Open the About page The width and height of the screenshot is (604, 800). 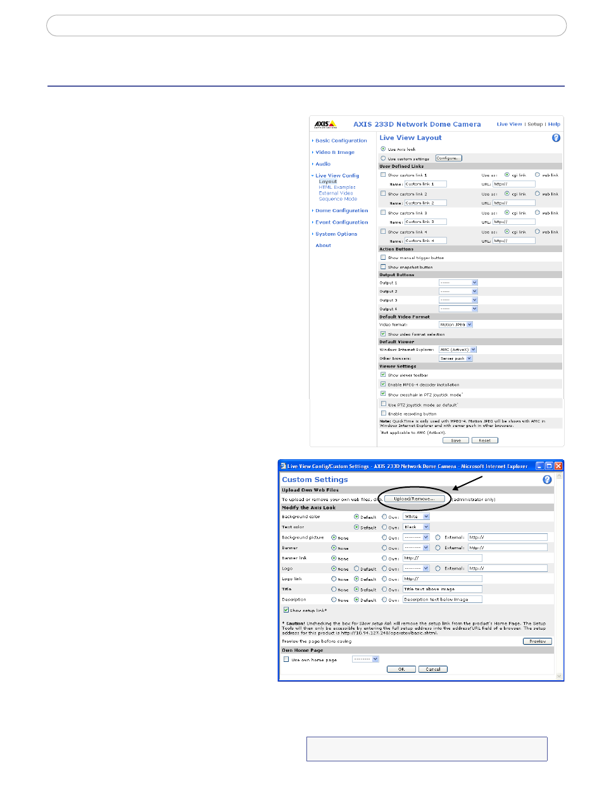point(323,246)
